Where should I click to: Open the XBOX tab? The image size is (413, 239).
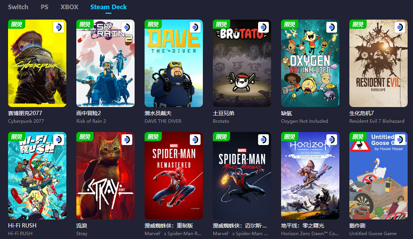coord(69,7)
